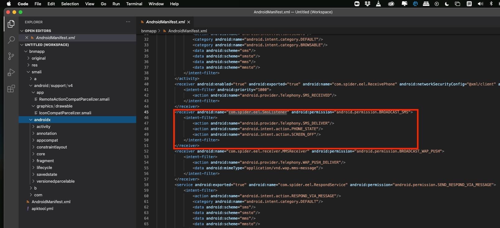Click the VLC cone menu bar icon
The image size is (500, 228).
(x=378, y=4)
